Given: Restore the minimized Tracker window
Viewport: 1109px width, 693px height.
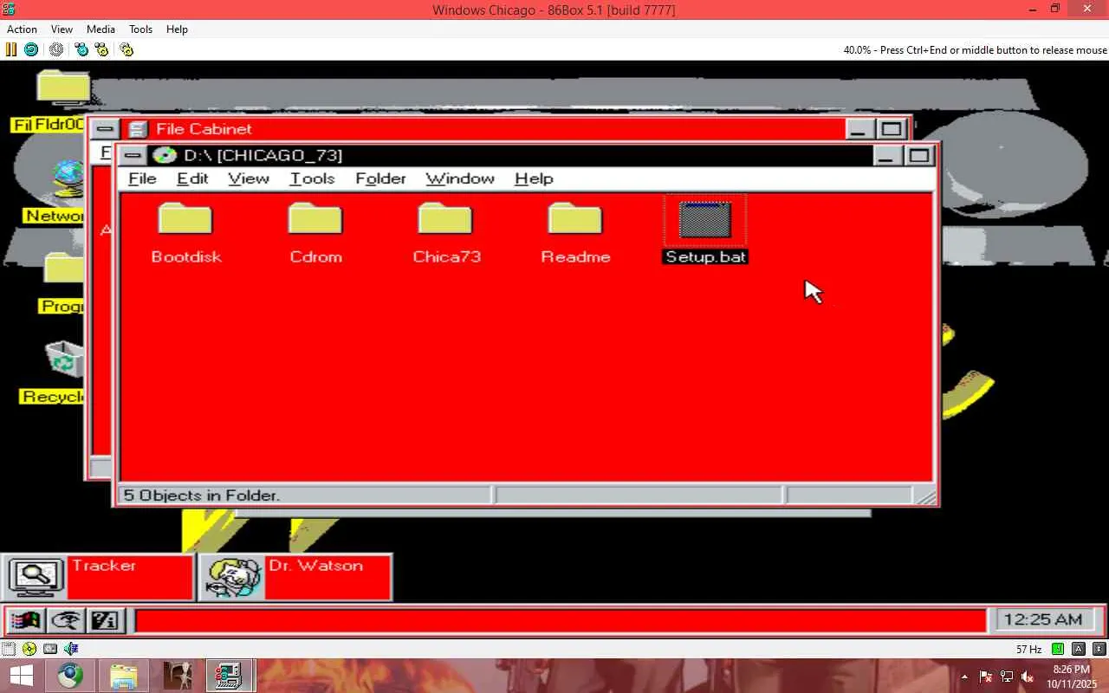Looking at the screenshot, I should pyautogui.click(x=98, y=577).
